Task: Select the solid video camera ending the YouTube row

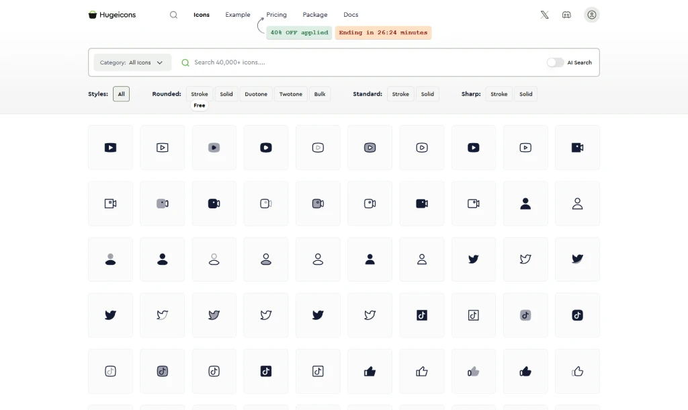Action: click(x=577, y=147)
